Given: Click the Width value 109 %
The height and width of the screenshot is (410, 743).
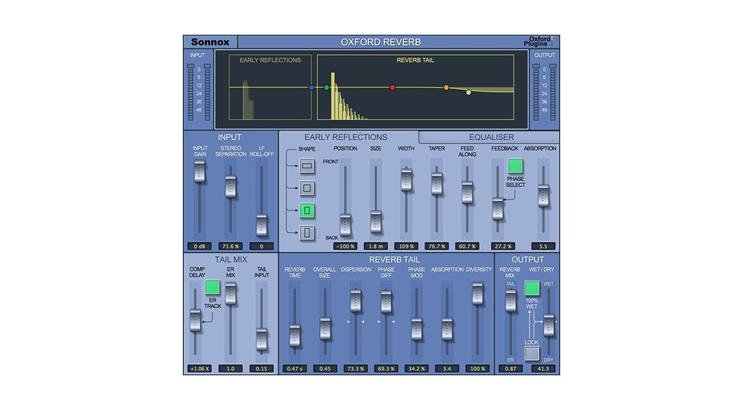Looking at the screenshot, I should pyautogui.click(x=406, y=246).
